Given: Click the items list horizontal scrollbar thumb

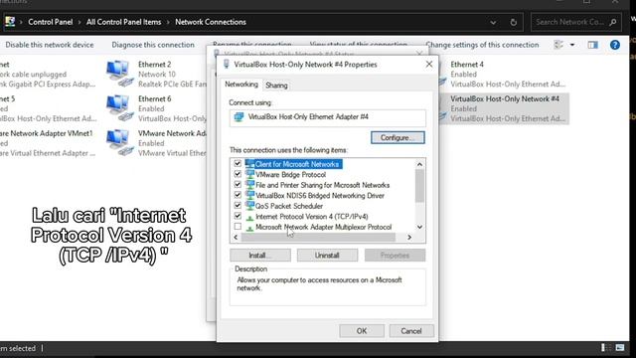Looking at the screenshot, I should 318,237.
